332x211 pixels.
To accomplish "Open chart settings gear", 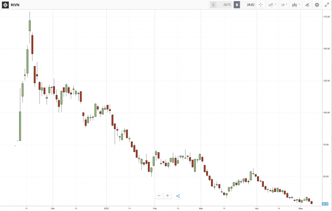I will coord(317,5).
